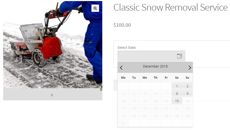Image resolution: width=230 pixels, height=130 pixels.
Task: Click the Classic Snow Removal Service title
Action: (170, 8)
